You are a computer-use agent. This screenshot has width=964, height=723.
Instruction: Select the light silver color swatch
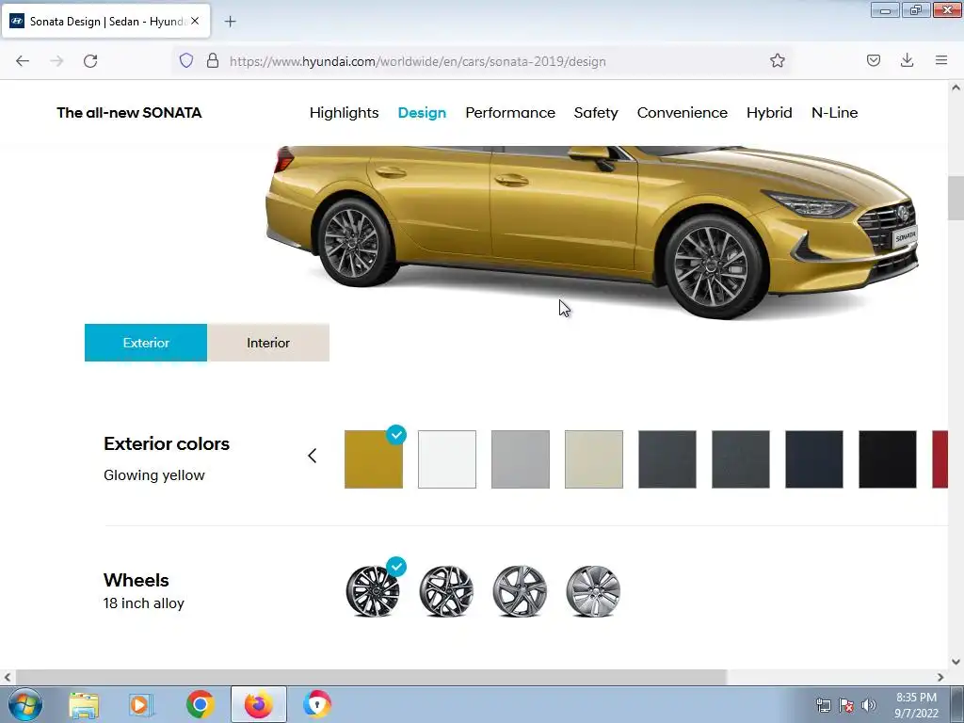pyautogui.click(x=520, y=459)
